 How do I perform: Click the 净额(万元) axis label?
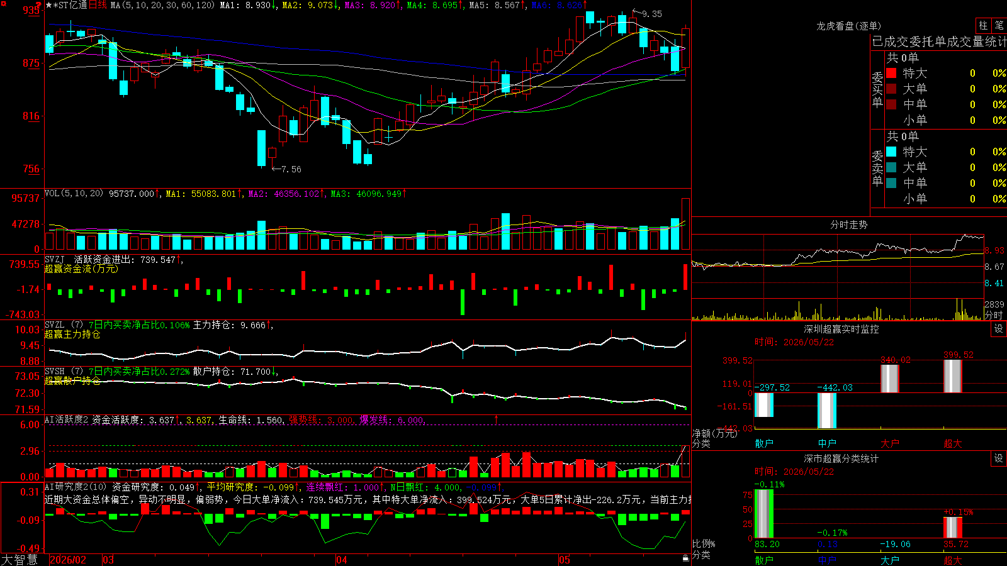(x=715, y=433)
